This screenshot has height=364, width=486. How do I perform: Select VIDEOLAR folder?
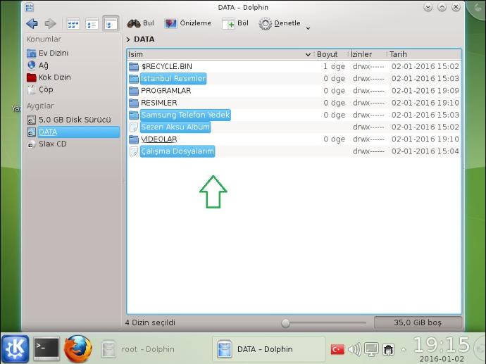click(x=158, y=139)
